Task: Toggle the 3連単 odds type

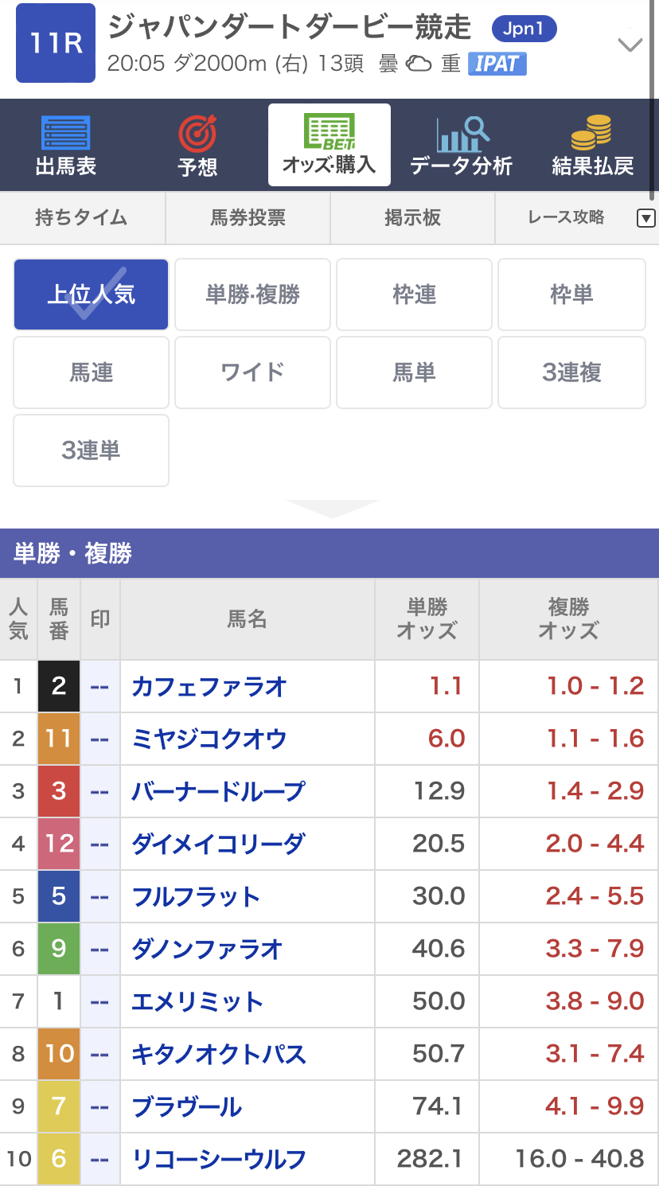Action: (91, 451)
